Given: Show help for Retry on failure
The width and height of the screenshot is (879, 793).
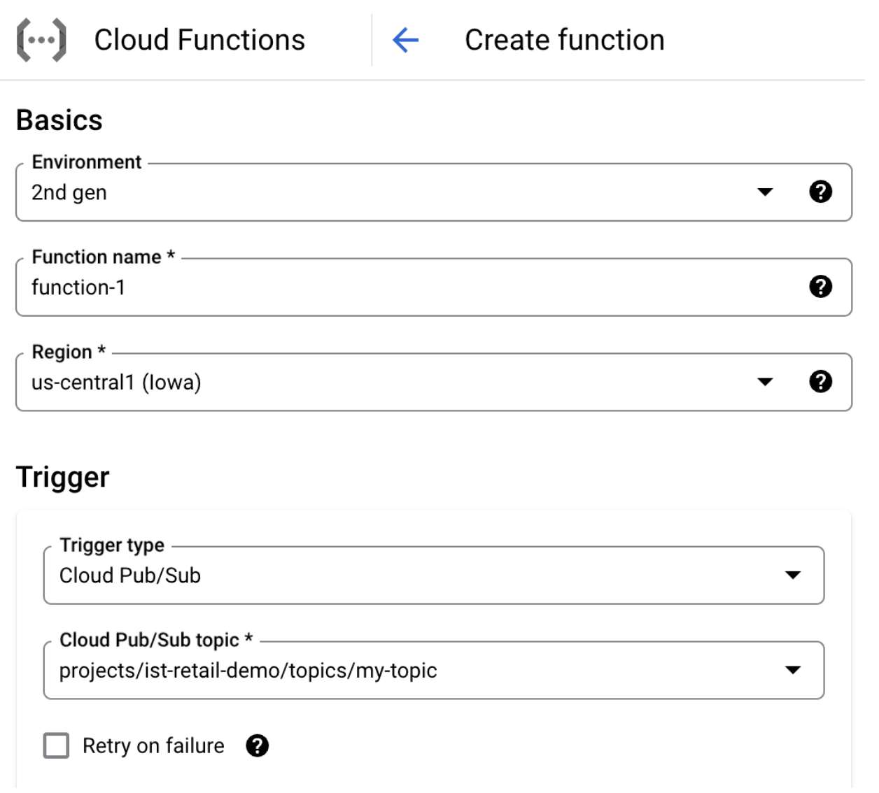Looking at the screenshot, I should click(x=257, y=745).
